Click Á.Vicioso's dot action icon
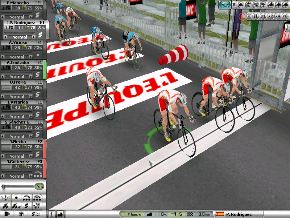This screenshot has height=218, width=290. (x=38, y=55)
